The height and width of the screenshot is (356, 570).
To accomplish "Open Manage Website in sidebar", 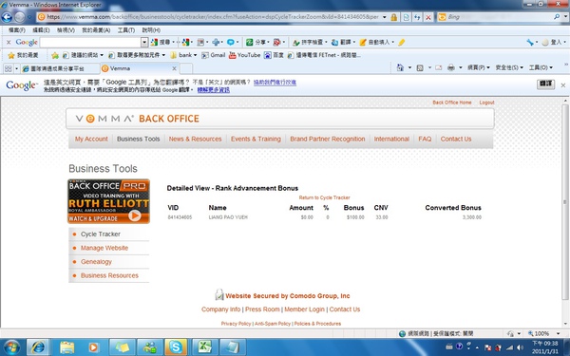I will tap(104, 248).
